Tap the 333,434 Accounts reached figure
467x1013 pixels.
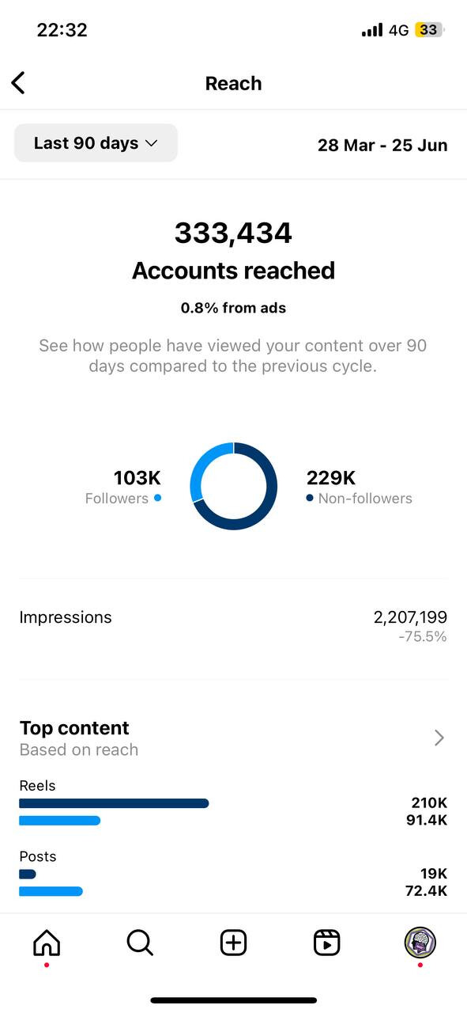tap(233, 233)
